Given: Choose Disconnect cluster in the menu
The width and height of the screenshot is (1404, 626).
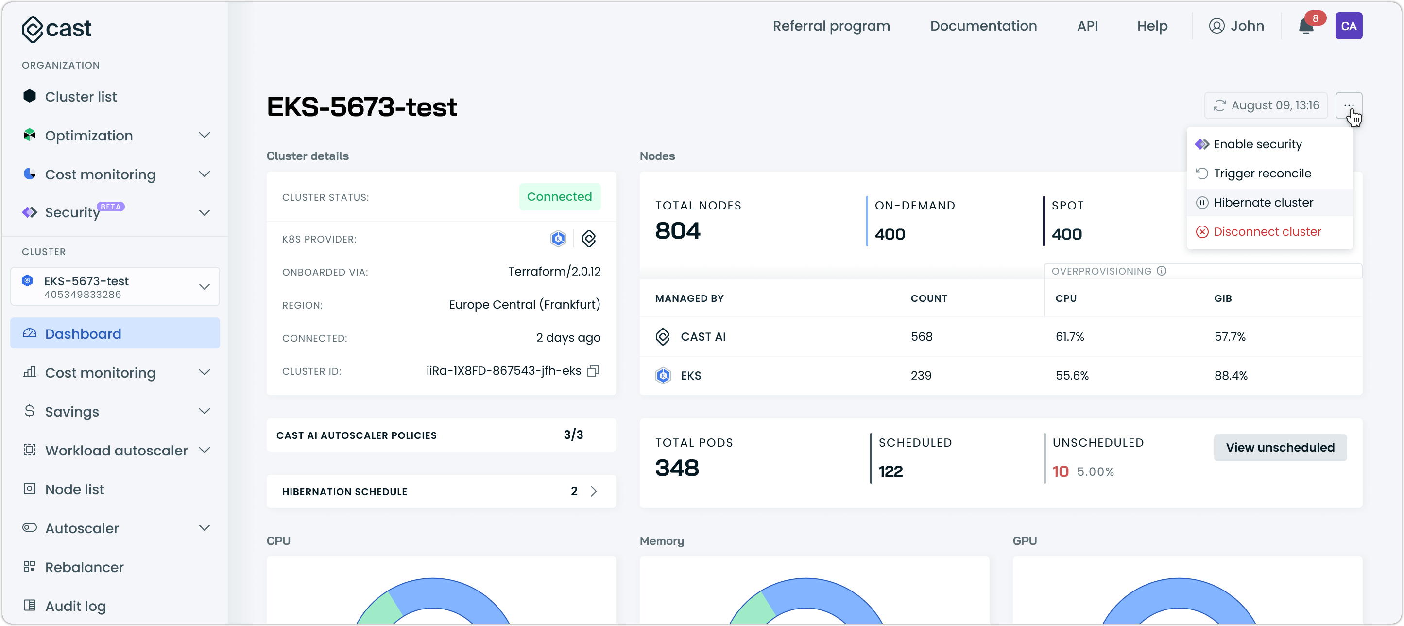Looking at the screenshot, I should coord(1267,232).
